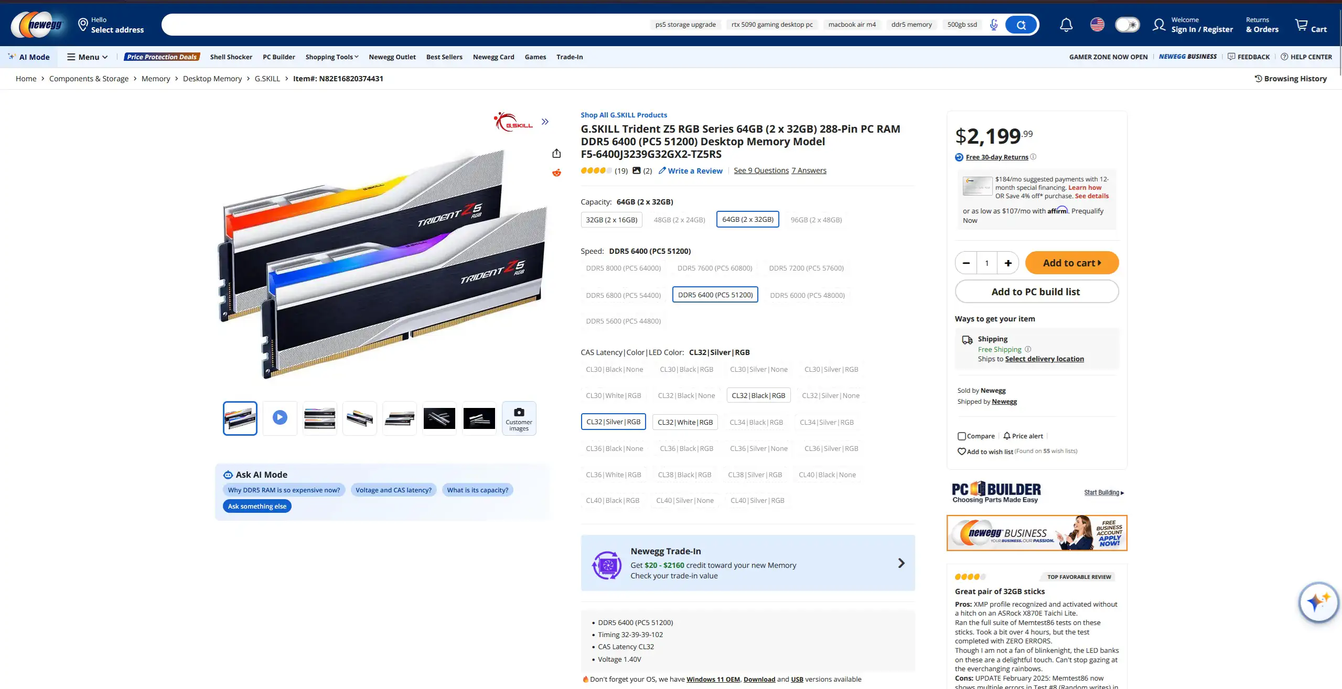
Task: Expand the Newegg Trade-In chevron arrow
Action: (x=901, y=563)
